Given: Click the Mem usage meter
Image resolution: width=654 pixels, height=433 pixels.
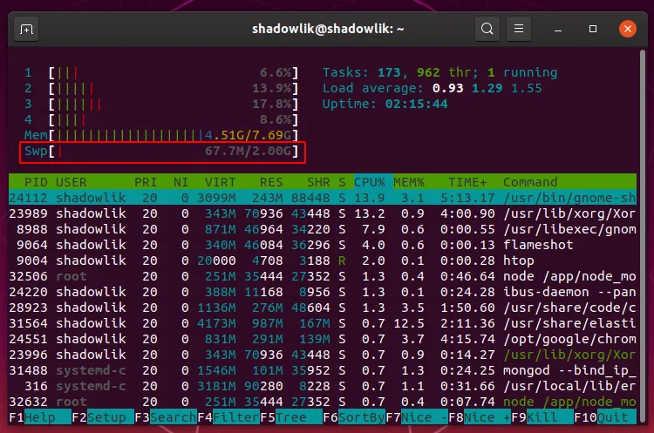Looking at the screenshot, I should click(x=161, y=135).
